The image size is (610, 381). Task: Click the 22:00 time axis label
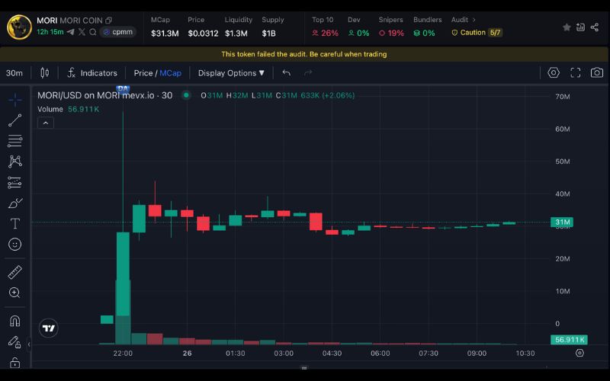123,354
